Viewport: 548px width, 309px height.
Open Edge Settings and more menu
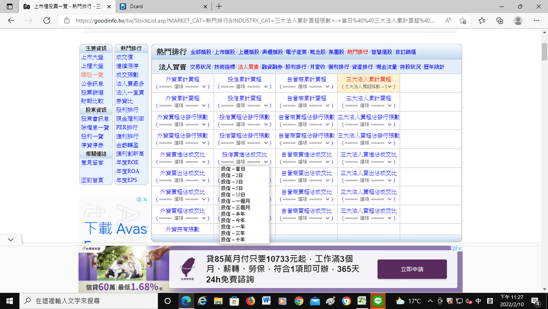(537, 21)
